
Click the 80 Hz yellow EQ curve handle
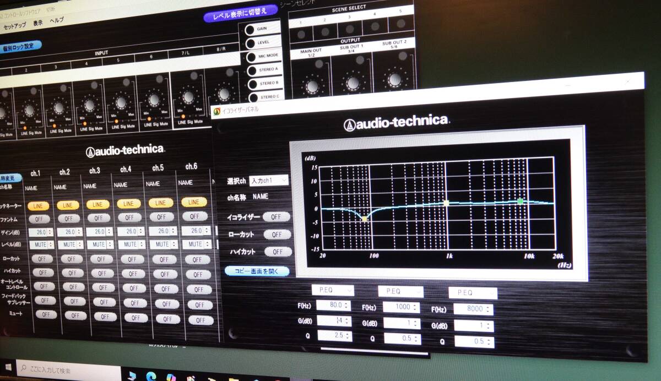point(365,219)
